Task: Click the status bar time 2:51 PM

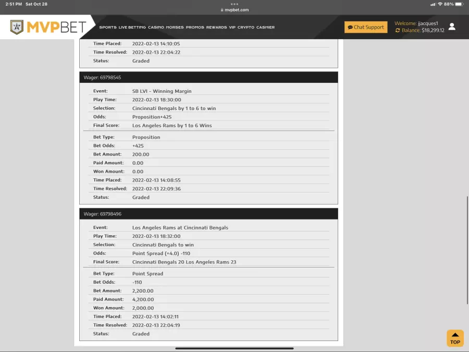Action: click(x=14, y=4)
